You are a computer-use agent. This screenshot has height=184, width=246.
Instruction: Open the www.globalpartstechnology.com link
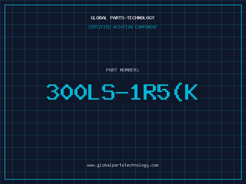(123, 165)
